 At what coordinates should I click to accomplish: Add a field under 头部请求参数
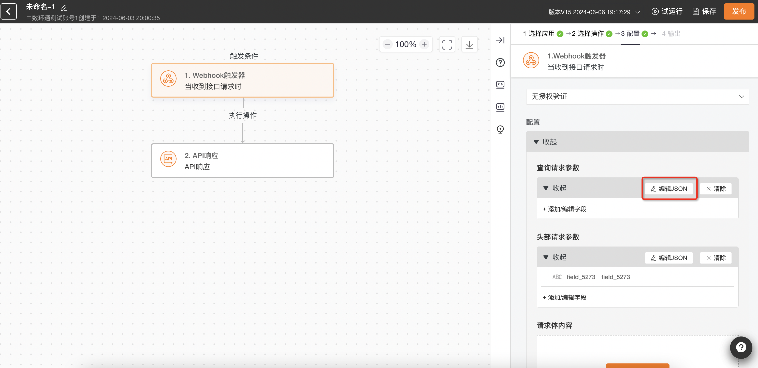[564, 297]
